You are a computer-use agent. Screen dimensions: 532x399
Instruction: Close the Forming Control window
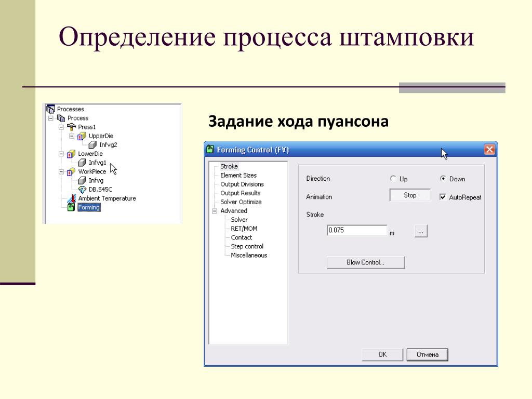[x=489, y=149]
